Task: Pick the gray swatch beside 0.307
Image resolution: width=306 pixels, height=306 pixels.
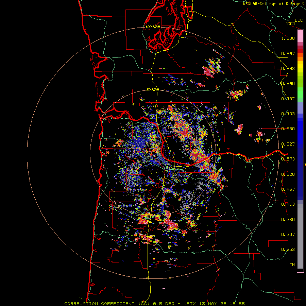Action: [300, 236]
